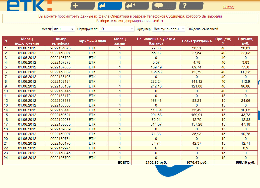260x188 pixels.
Task: Select phone number 9022134673
Action: click(60, 48)
